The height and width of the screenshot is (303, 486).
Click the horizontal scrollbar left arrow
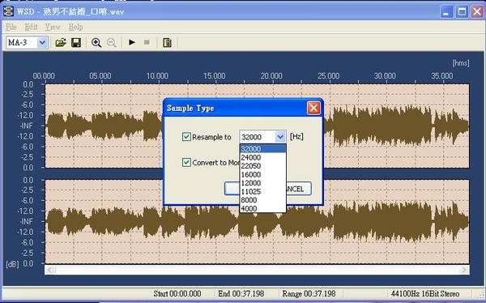pos(50,270)
